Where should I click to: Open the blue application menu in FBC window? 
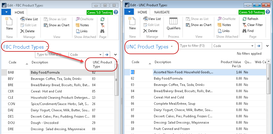coord(6,12)
